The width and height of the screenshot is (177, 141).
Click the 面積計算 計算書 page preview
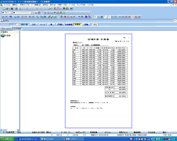pos(99,81)
